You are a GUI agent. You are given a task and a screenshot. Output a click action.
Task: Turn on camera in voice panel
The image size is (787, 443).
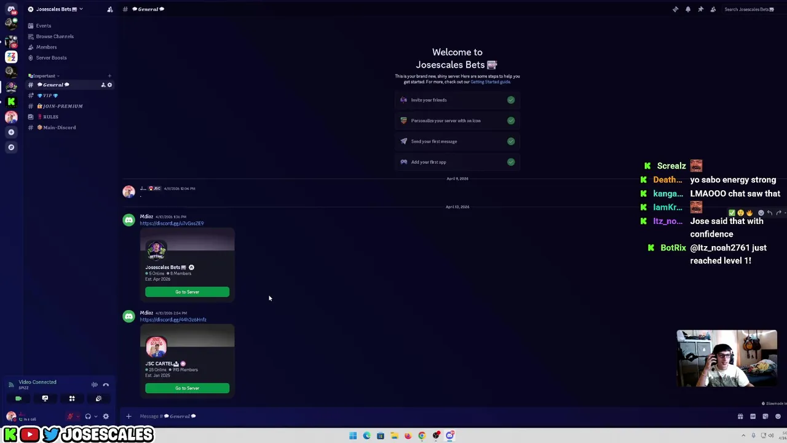(x=18, y=399)
